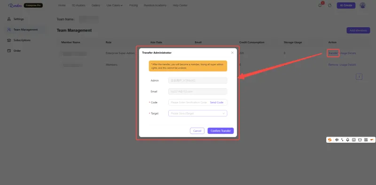Open the Sogou toolbox grid icon
Screen dimensions: 376x185
(x=366, y=140)
